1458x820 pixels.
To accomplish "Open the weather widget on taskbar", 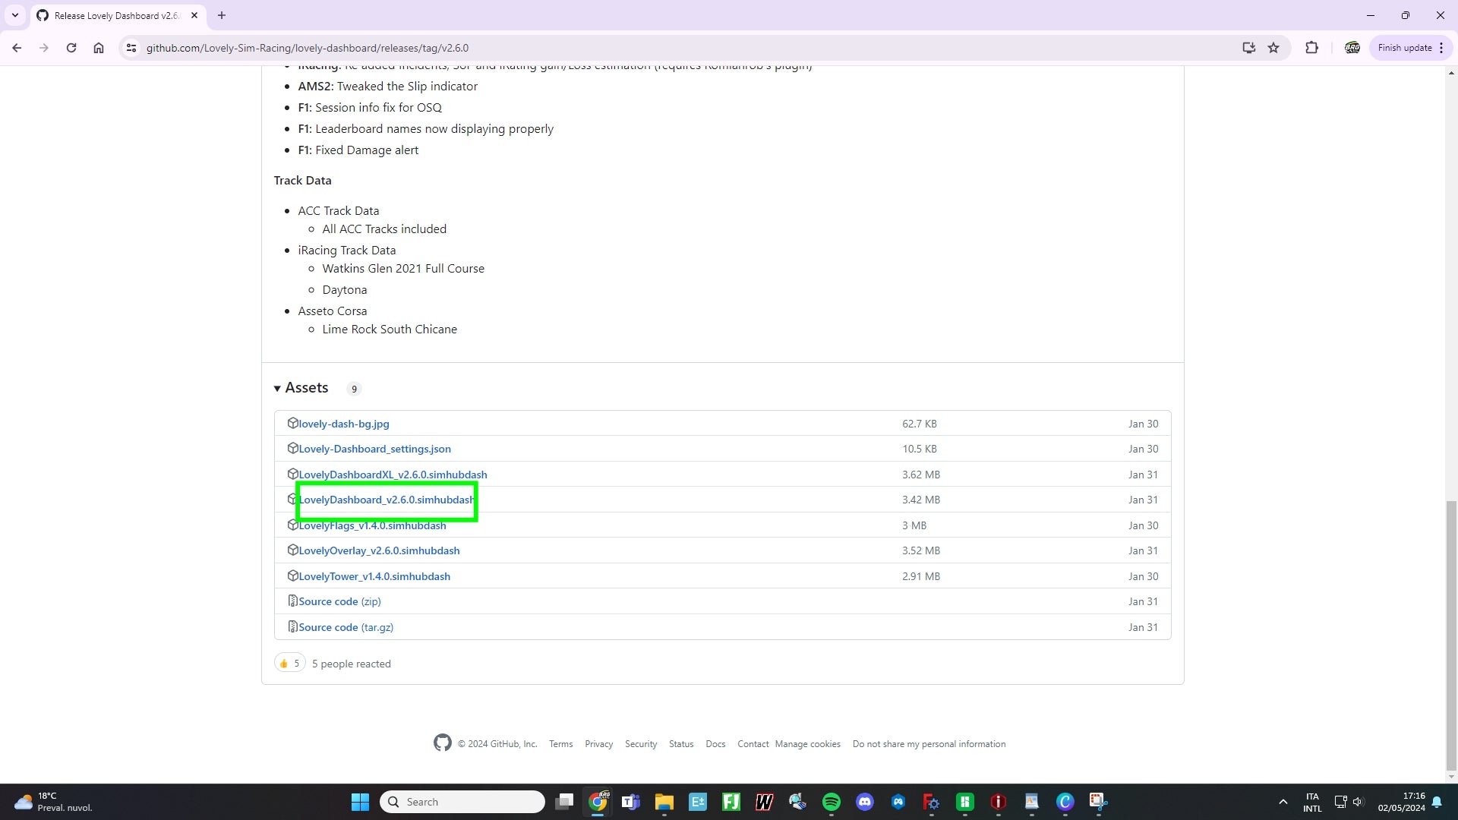I will pos(53,802).
